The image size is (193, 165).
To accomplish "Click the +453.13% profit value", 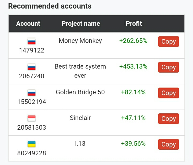I will 133,66.
